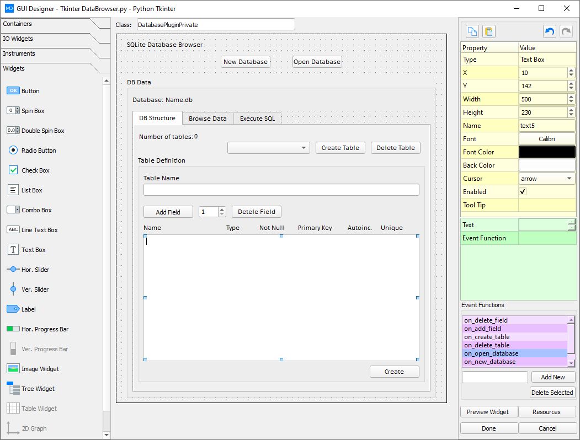The width and height of the screenshot is (580, 440).
Task: Pick the Check Box widget icon
Action: [x=13, y=170]
